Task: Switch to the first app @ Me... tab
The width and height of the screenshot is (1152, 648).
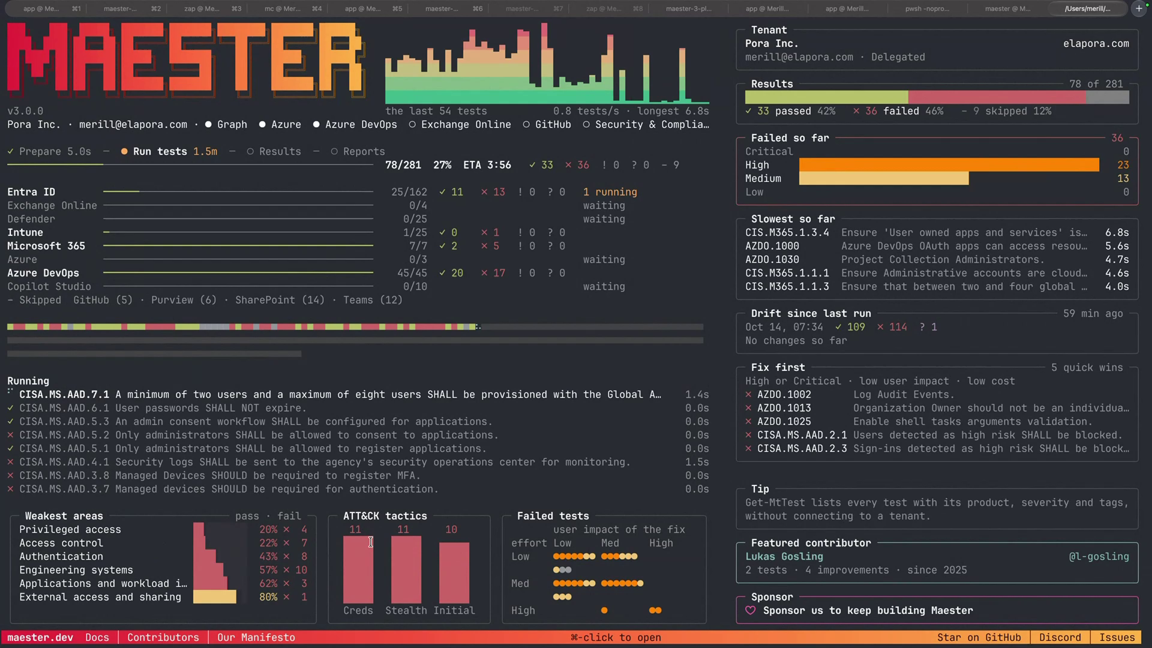Action: point(52,8)
